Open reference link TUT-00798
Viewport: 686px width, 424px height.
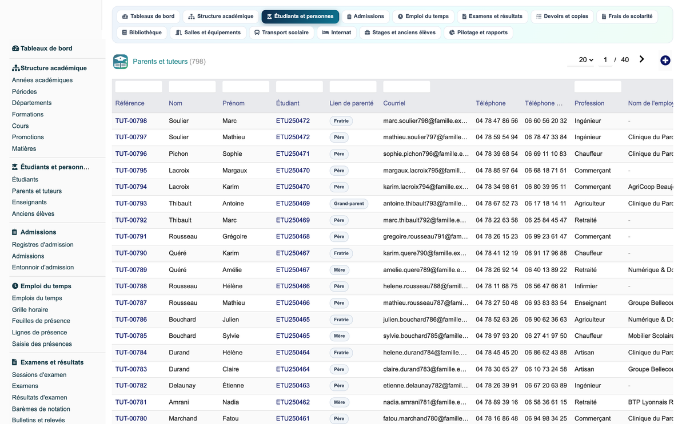131,121
